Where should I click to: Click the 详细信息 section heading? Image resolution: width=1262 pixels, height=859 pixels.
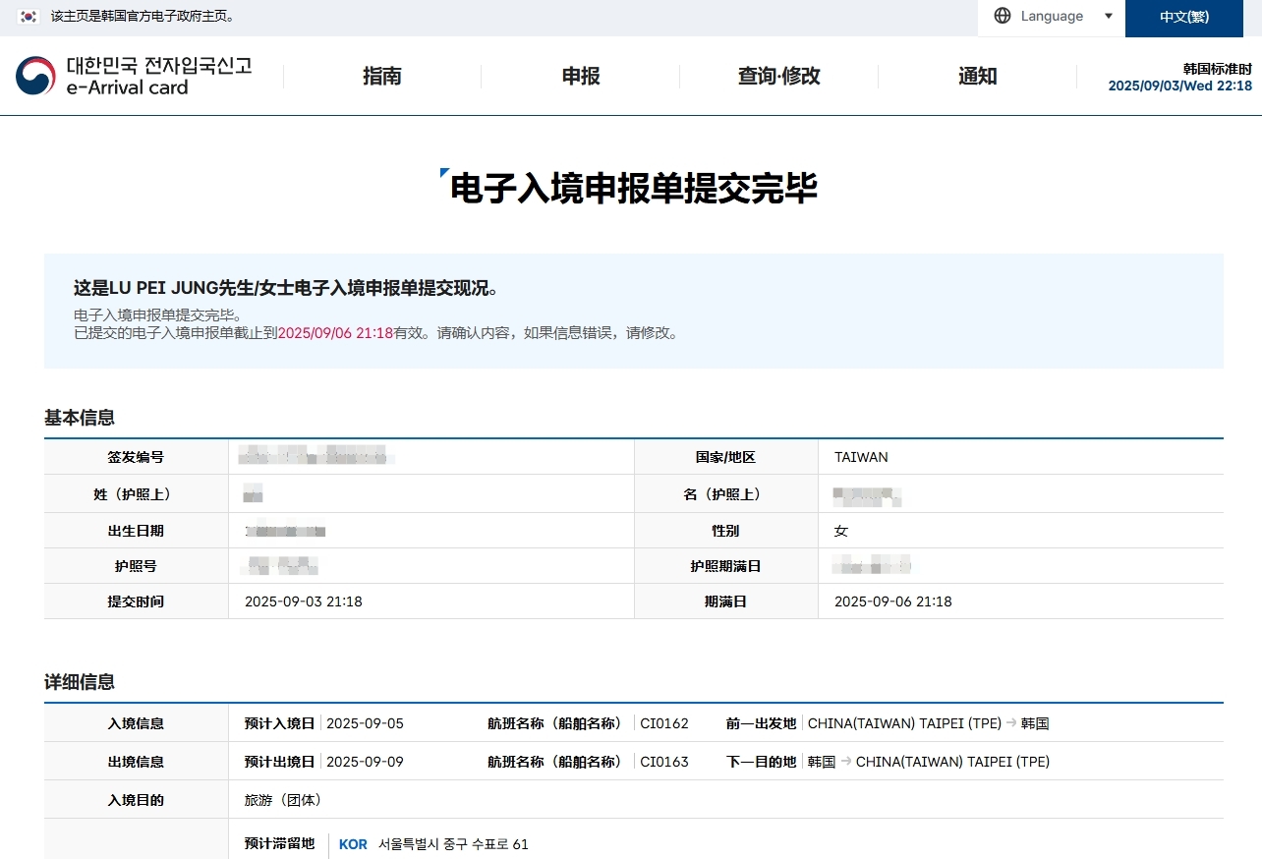[80, 682]
